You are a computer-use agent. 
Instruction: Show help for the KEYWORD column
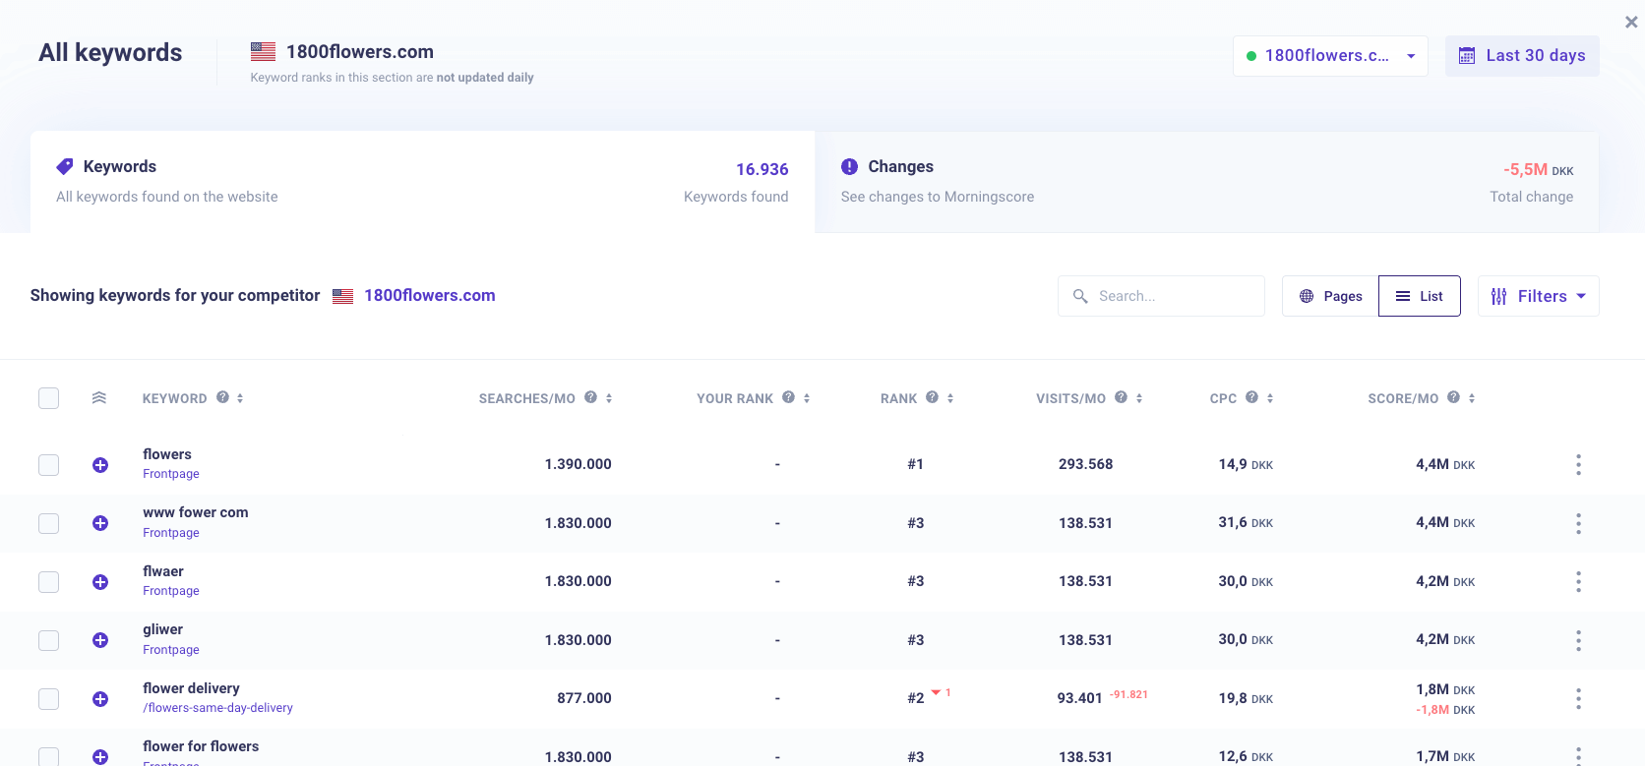(x=223, y=397)
